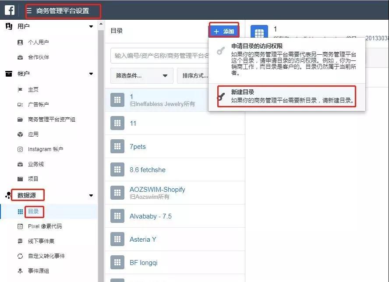Collapse the 数据源 section chevron
389x282 pixels.
pos(91,195)
